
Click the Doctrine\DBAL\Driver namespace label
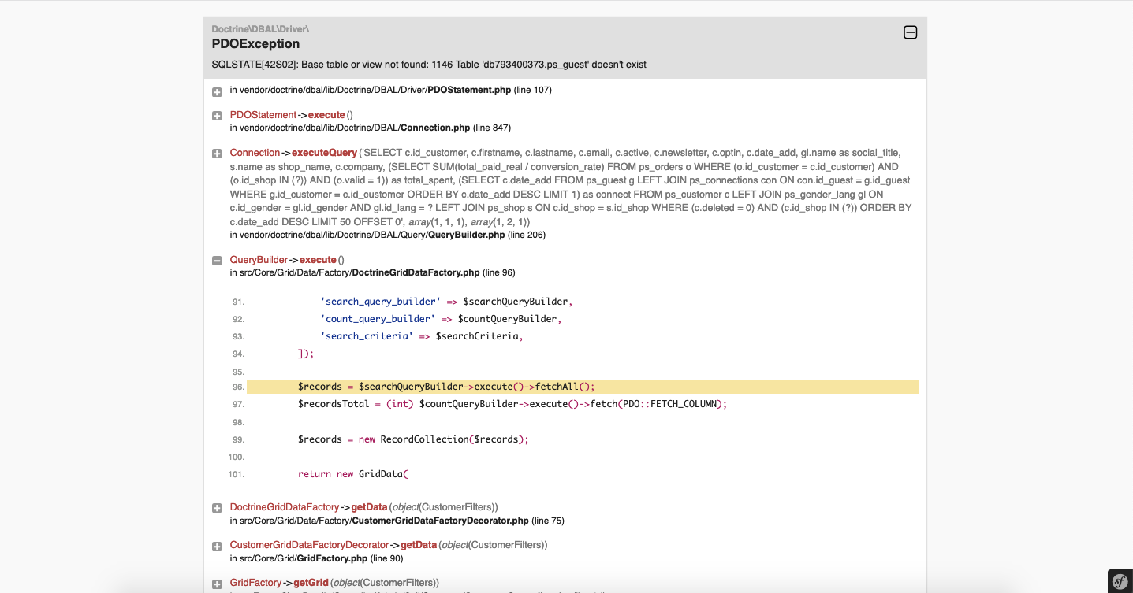(260, 29)
